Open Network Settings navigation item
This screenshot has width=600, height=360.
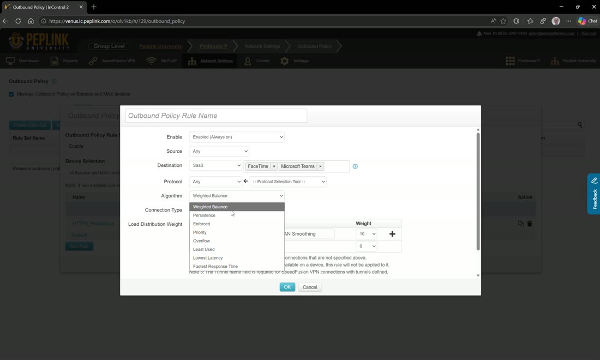(x=211, y=61)
